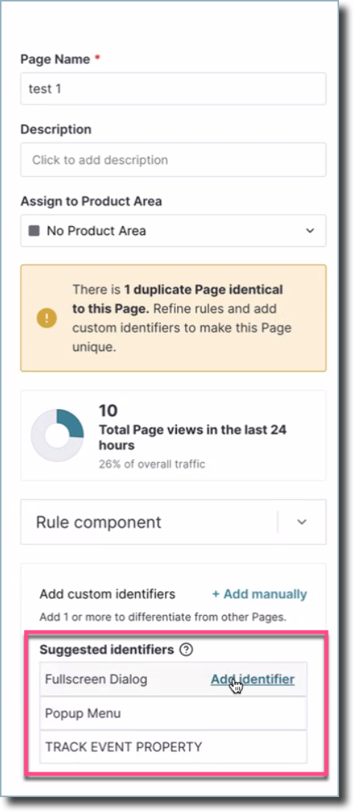Click the Suggested identifiers heading
Viewport: 354px width, 812px height.
107,649
